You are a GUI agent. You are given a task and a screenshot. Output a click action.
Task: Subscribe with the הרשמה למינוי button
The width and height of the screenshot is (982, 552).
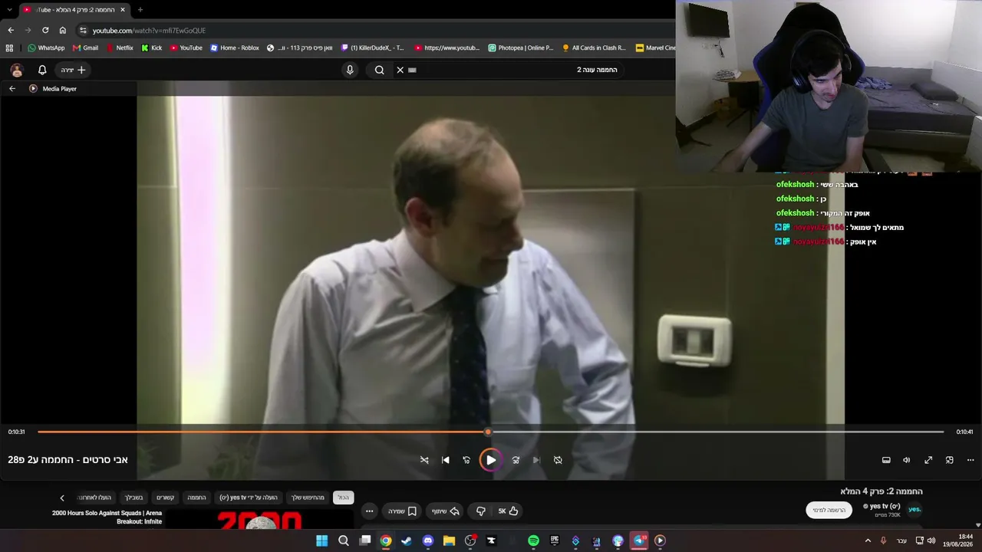point(829,510)
